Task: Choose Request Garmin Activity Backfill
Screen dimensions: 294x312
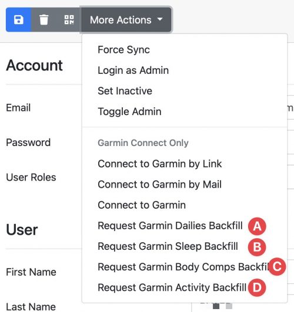Action: pyautogui.click(x=185, y=287)
